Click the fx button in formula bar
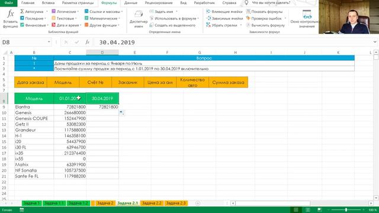Image resolution: width=379 pixels, height=213 pixels. [87, 42]
